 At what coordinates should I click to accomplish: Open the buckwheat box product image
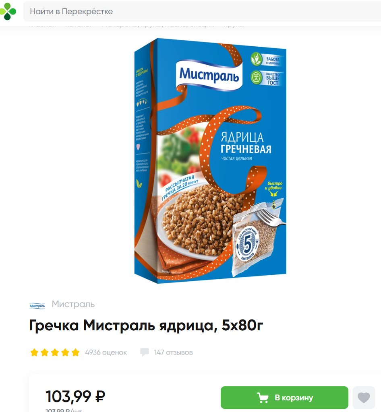point(210,161)
